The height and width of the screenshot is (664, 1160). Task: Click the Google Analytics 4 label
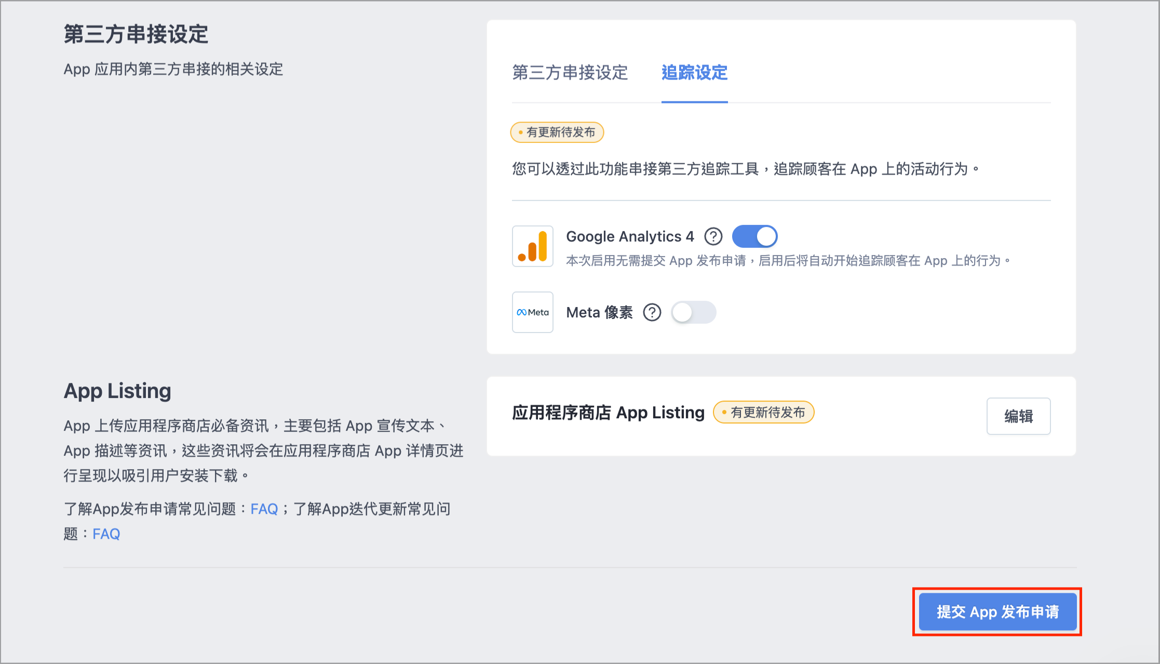[x=630, y=236]
